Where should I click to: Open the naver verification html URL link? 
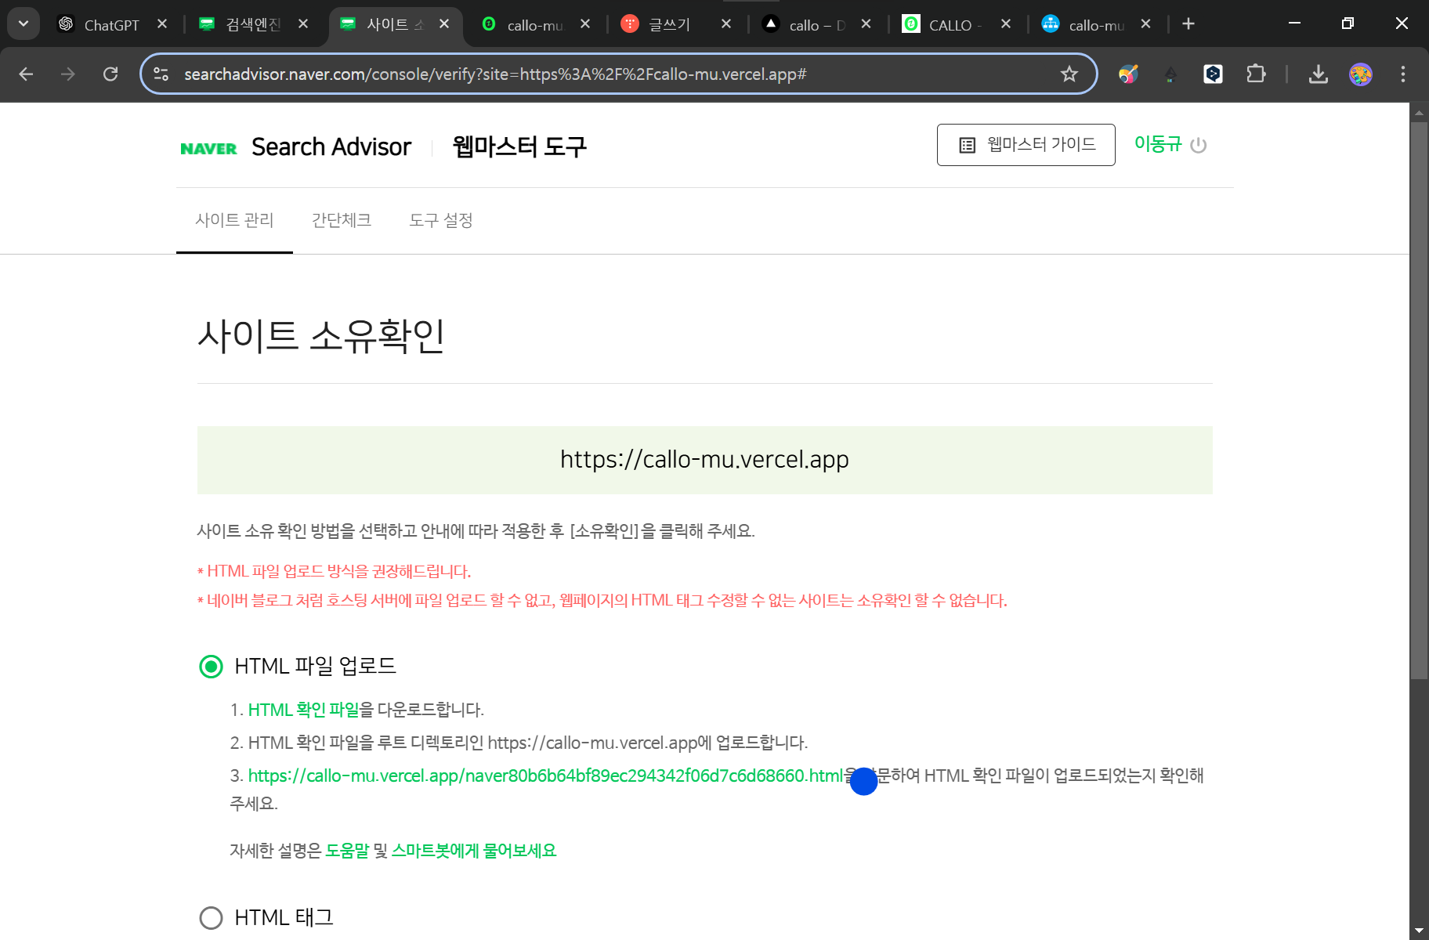(x=545, y=775)
